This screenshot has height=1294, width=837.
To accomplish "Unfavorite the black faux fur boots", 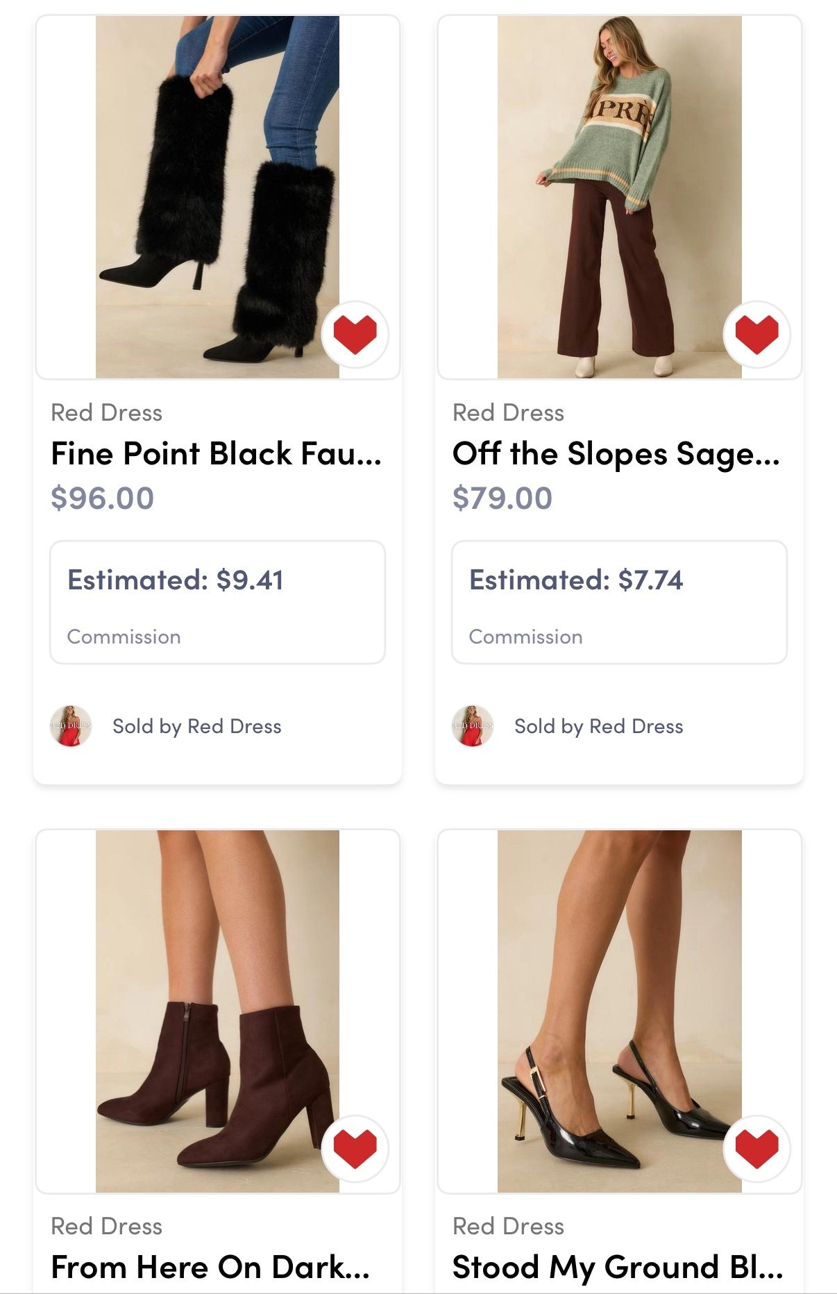I will pos(355,334).
